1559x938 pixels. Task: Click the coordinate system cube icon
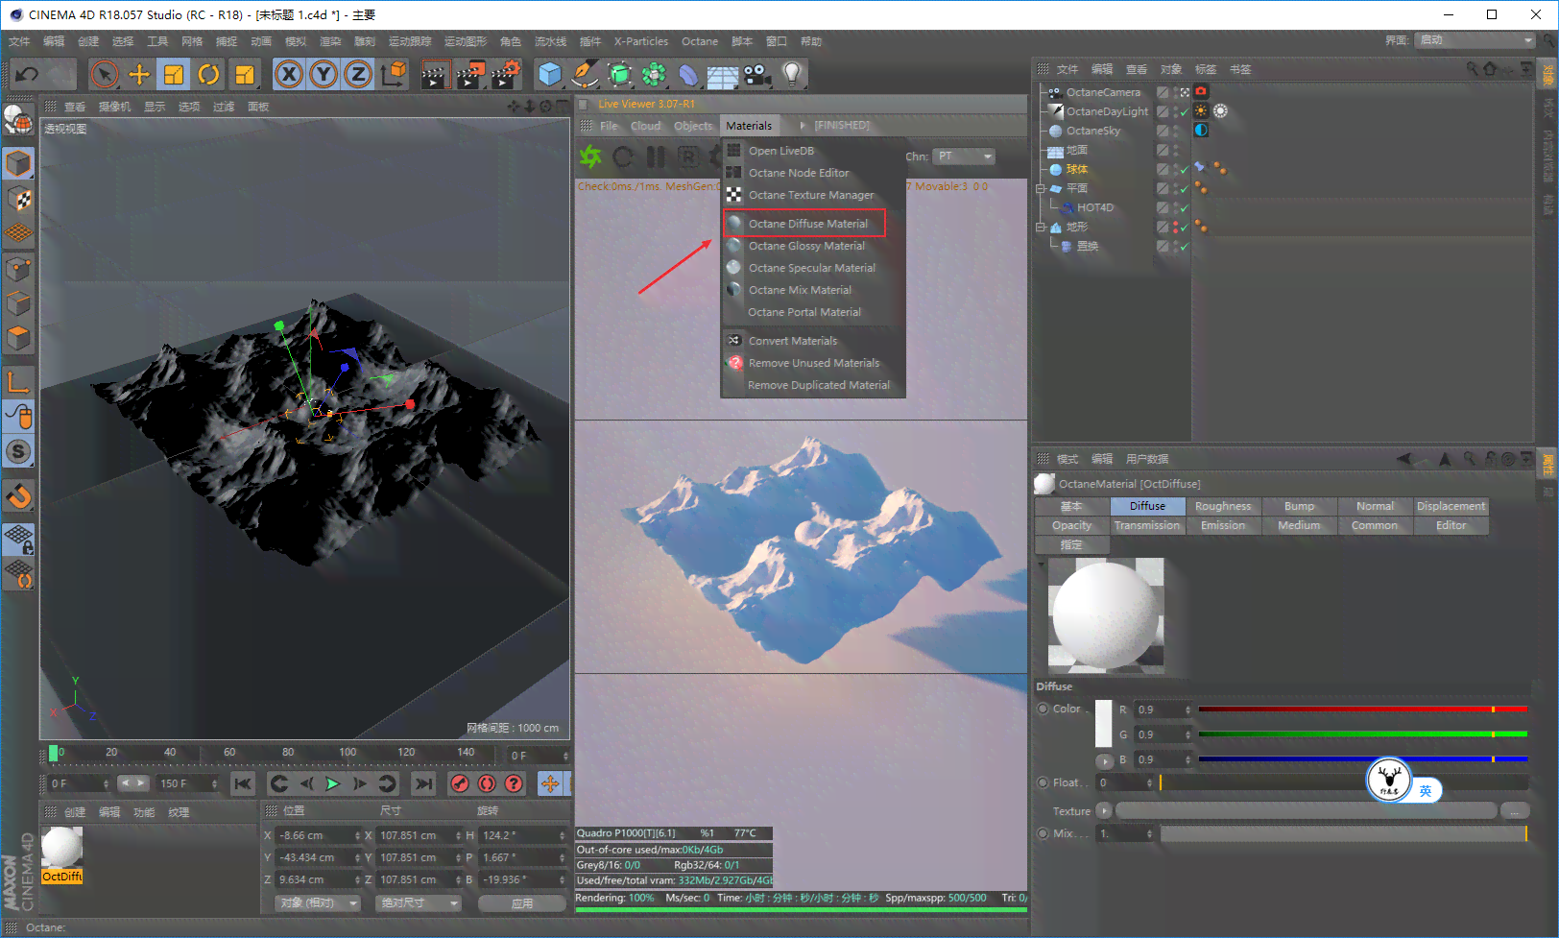[394, 74]
